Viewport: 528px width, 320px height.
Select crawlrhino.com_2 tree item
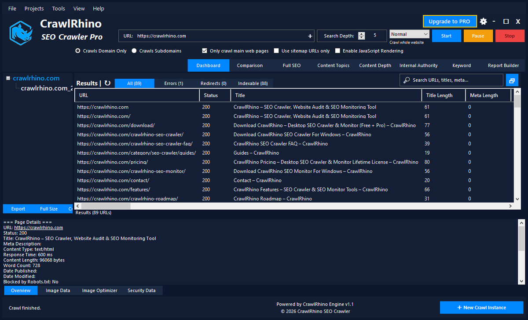[47, 88]
